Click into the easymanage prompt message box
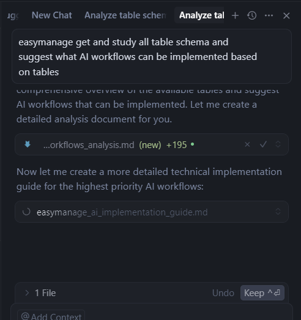Screen dimensions: 301x320 coord(152,56)
